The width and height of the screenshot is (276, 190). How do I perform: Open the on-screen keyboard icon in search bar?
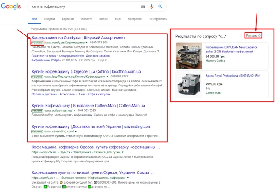click(x=143, y=7)
